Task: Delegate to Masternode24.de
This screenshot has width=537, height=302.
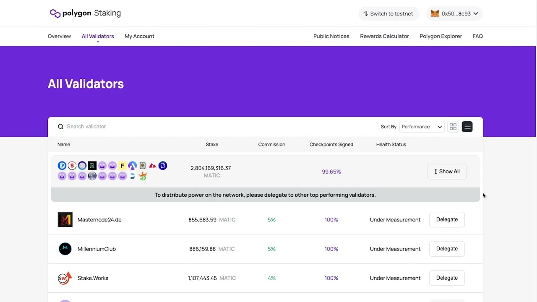Action: [447, 219]
